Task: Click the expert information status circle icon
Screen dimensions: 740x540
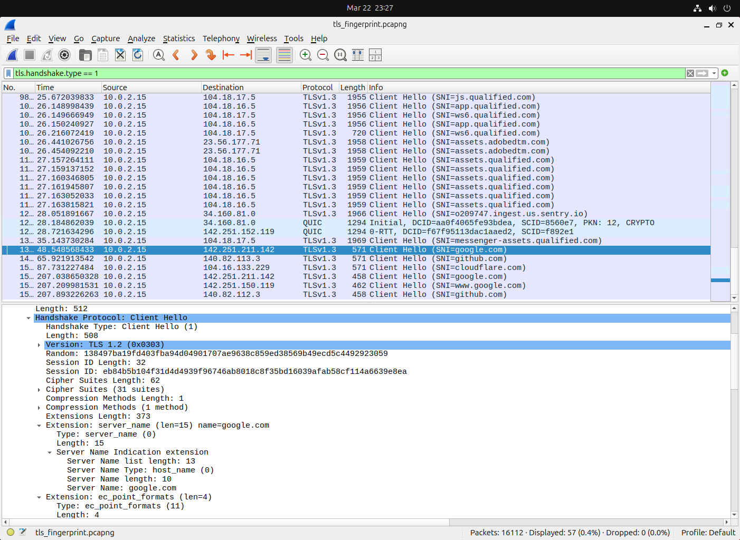Action: coord(11,532)
